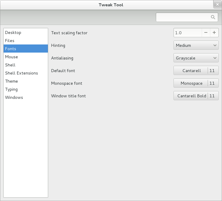222x201 pixels.
Task: Select the Fonts category
Action: [11, 49]
